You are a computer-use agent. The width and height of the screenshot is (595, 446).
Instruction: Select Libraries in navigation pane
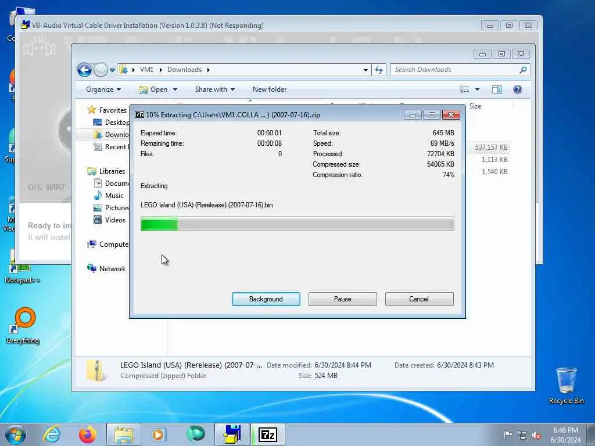[x=107, y=171]
